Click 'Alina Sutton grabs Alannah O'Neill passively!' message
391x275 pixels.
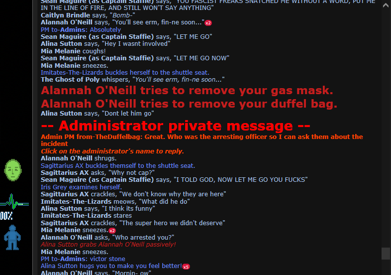click(x=108, y=245)
